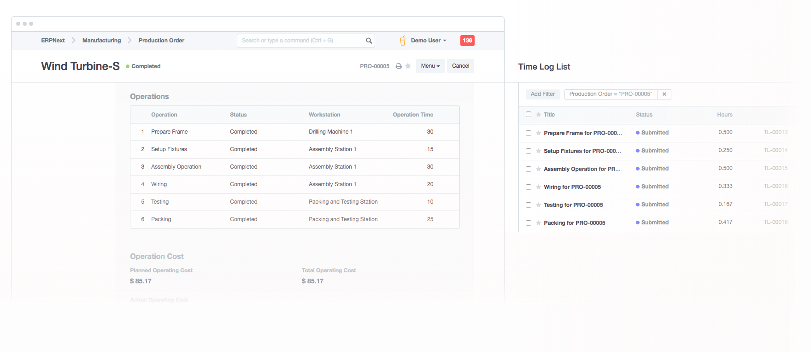The width and height of the screenshot is (811, 352).
Task: Star the Packing for PRO-00005 log
Action: (538, 223)
